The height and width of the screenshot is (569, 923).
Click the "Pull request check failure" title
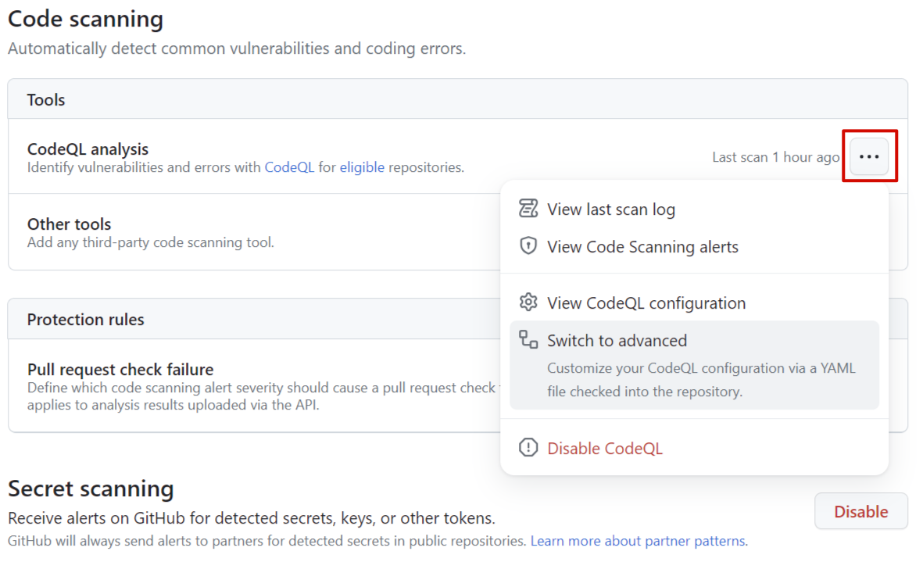click(x=120, y=370)
